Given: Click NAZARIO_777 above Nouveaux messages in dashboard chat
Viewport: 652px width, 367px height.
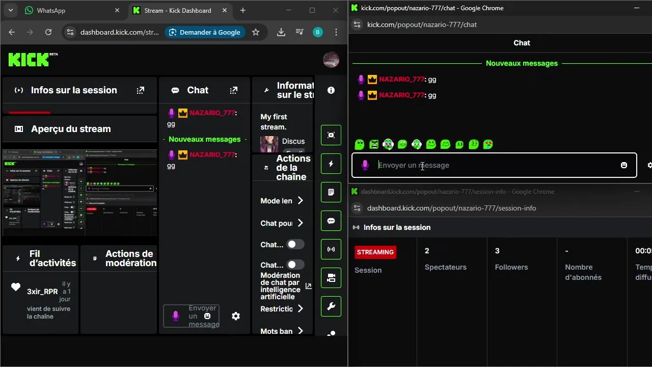Looking at the screenshot, I should (x=212, y=113).
